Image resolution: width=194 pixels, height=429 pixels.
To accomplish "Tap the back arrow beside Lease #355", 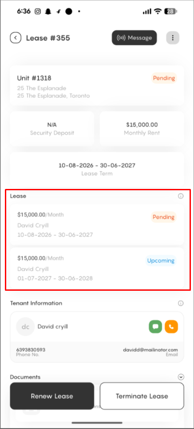I will (16, 38).
